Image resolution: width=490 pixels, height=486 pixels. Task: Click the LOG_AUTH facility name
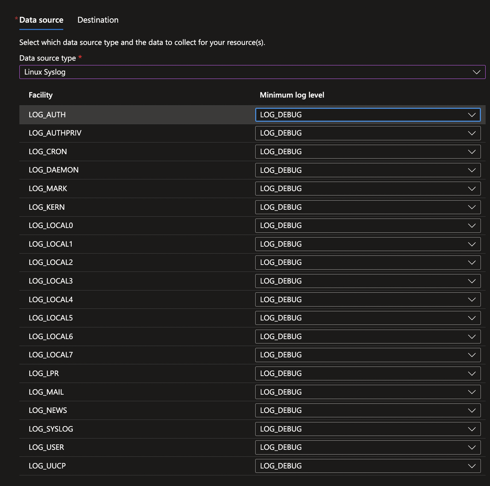click(x=47, y=115)
